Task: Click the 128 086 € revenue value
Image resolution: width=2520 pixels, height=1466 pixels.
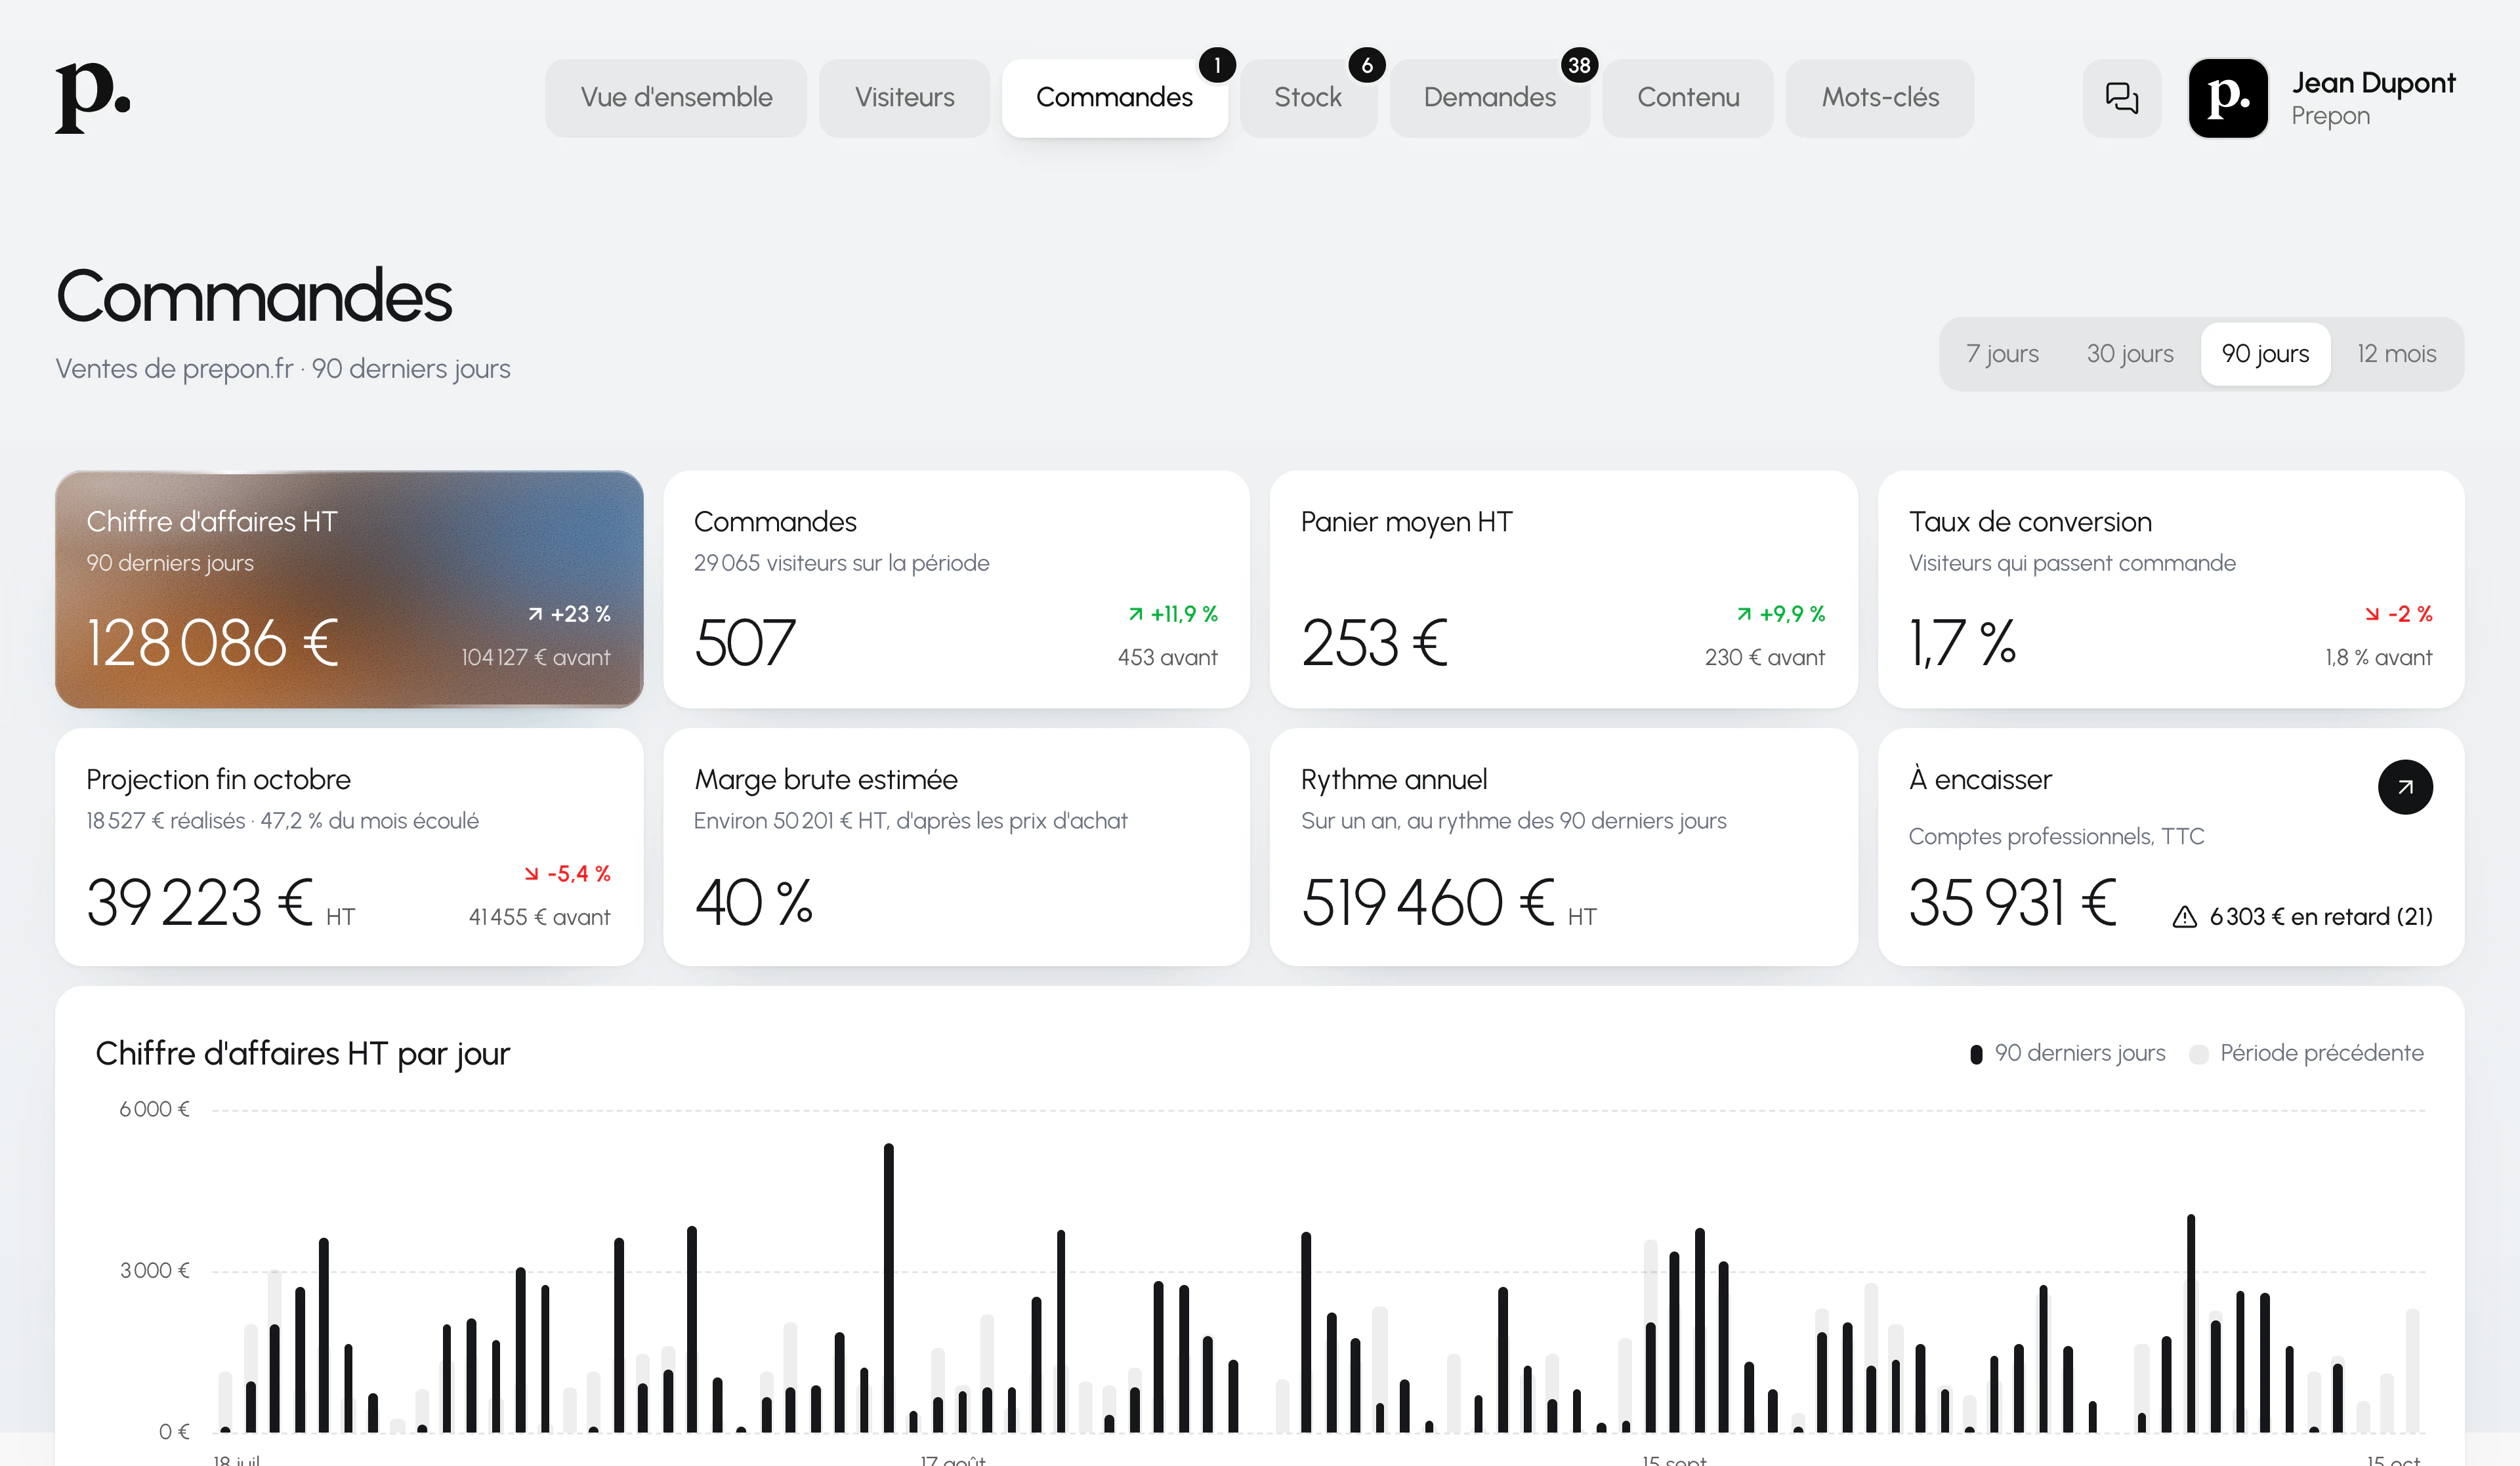Action: click(213, 643)
